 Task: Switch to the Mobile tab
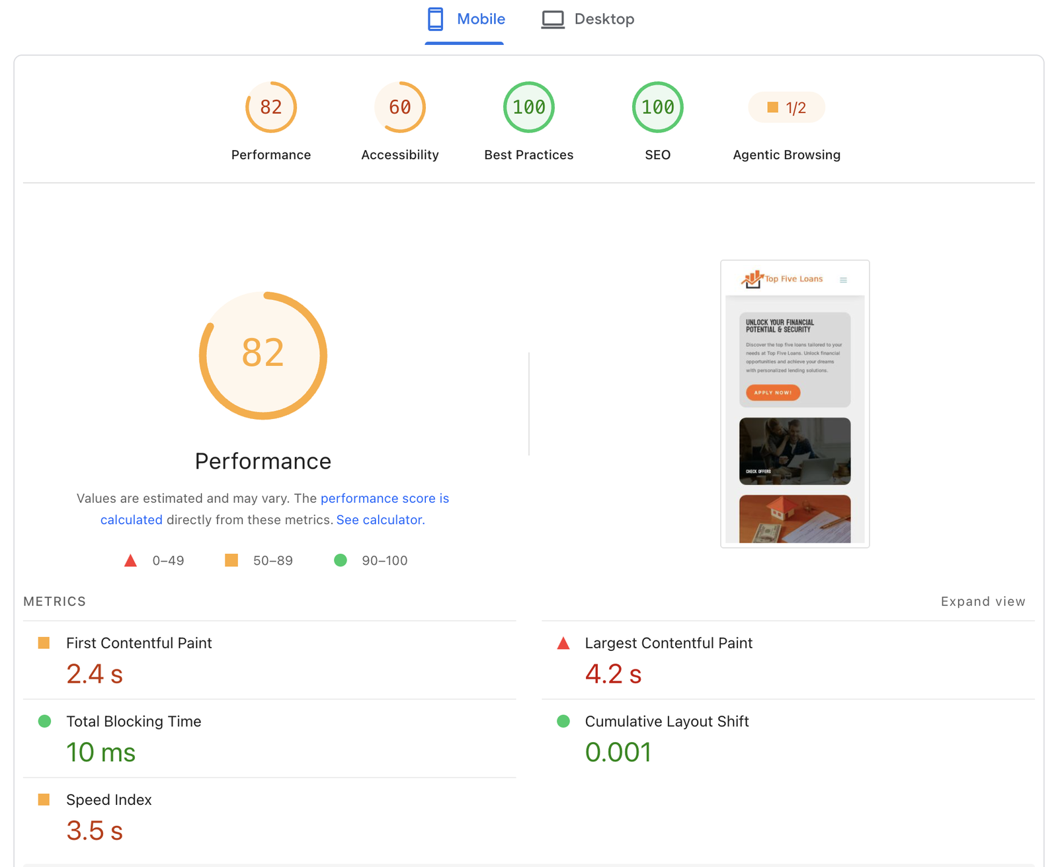pyautogui.click(x=466, y=19)
